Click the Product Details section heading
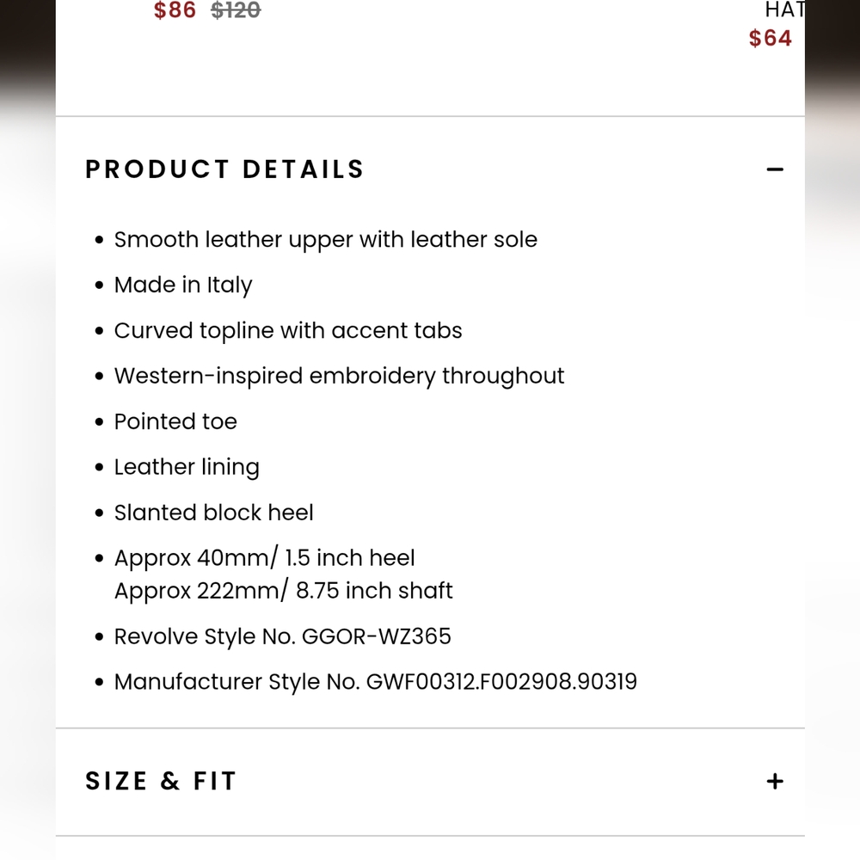Viewport: 860px width, 860px height. (x=225, y=169)
